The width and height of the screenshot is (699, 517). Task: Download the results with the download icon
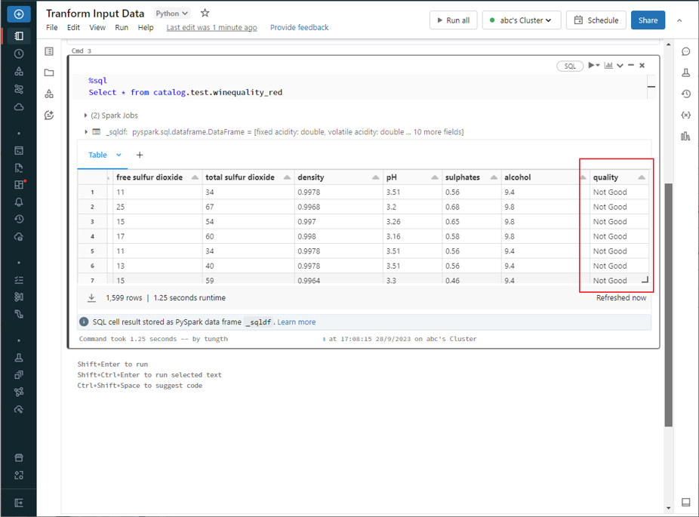[x=91, y=298]
